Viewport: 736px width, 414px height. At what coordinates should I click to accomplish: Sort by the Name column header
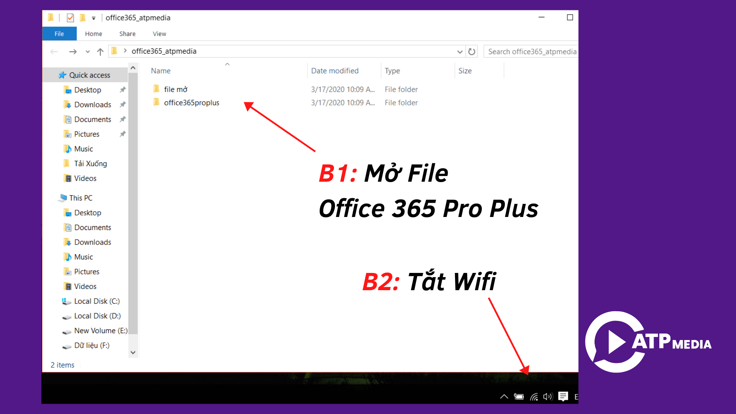click(161, 71)
